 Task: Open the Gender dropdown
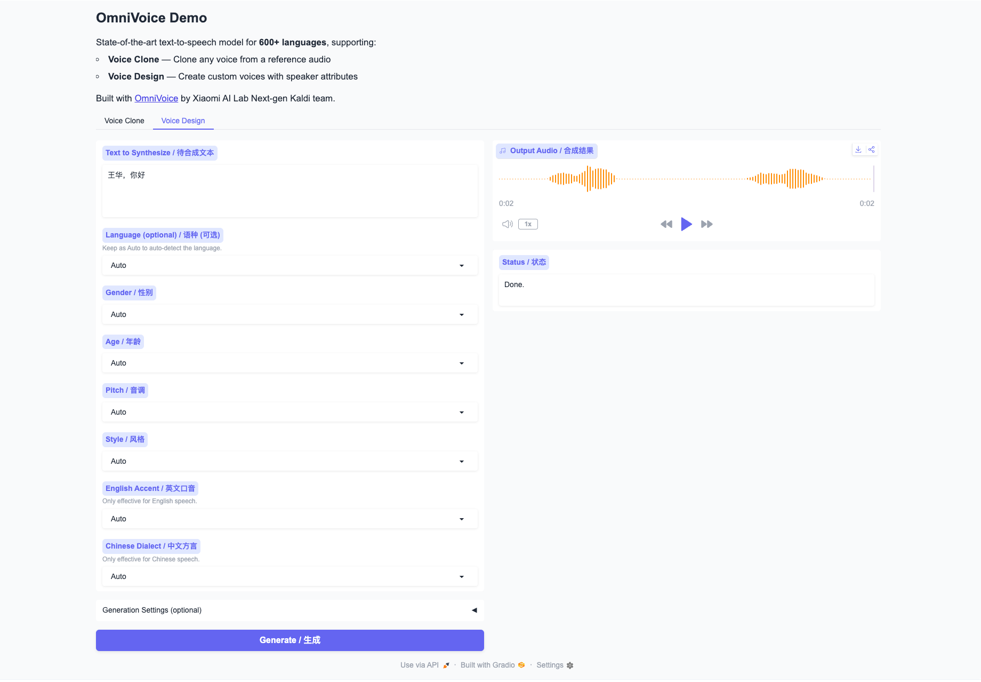pos(290,314)
